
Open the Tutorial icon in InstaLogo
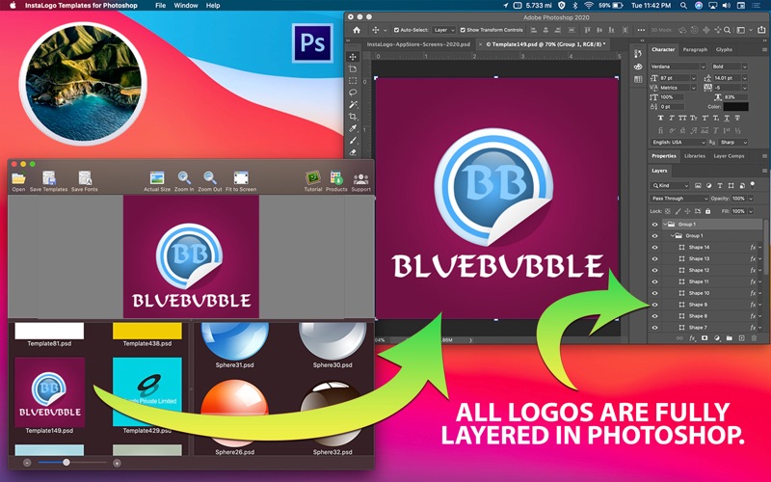pos(312,181)
